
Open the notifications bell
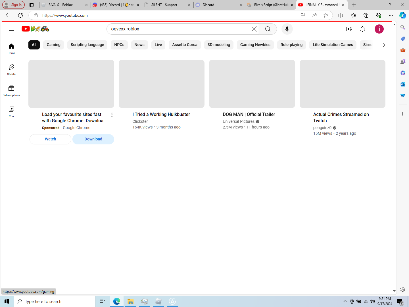tap(363, 29)
